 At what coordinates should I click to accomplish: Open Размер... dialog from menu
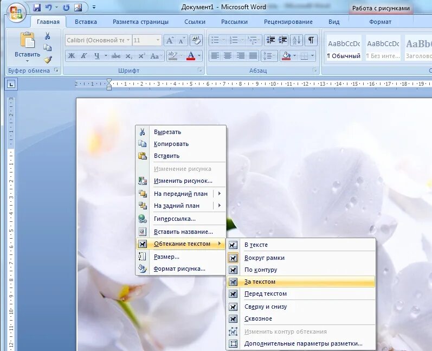pos(180,257)
